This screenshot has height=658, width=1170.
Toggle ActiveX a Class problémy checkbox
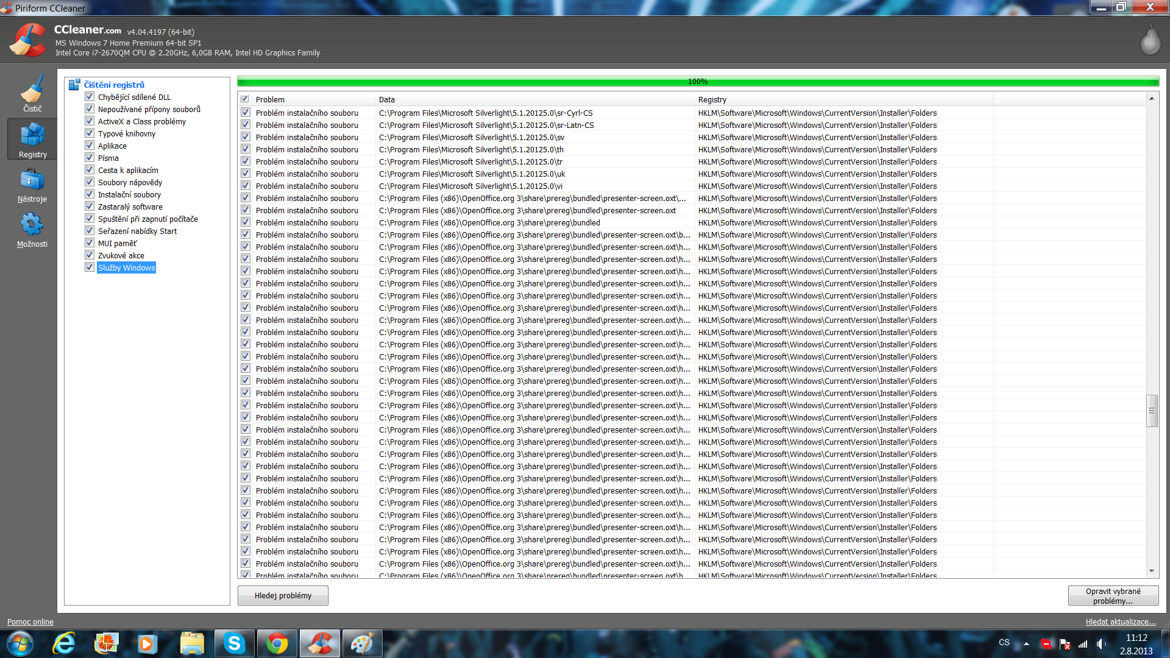pyautogui.click(x=90, y=121)
